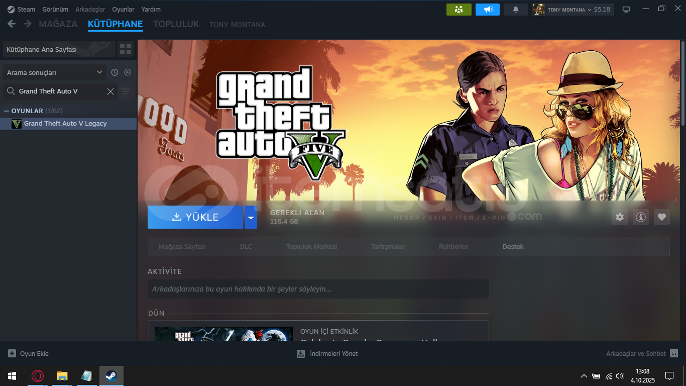The width and height of the screenshot is (686, 386).
Task: Switch to collections grid view icon
Action: (x=126, y=49)
